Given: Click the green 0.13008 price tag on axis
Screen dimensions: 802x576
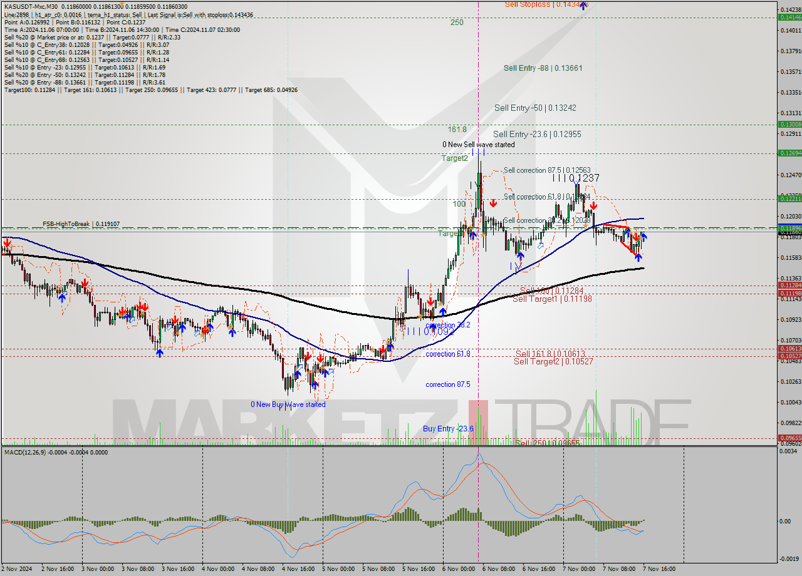Looking at the screenshot, I should [x=789, y=124].
